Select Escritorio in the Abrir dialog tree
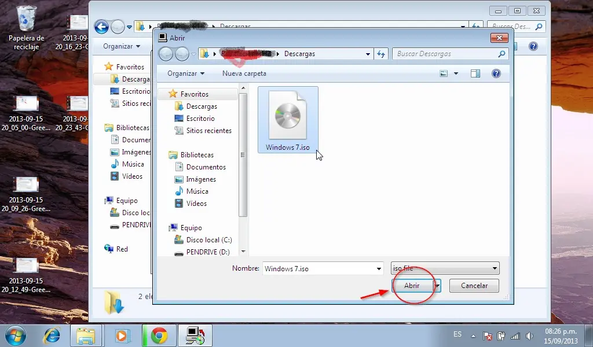 tap(200, 118)
